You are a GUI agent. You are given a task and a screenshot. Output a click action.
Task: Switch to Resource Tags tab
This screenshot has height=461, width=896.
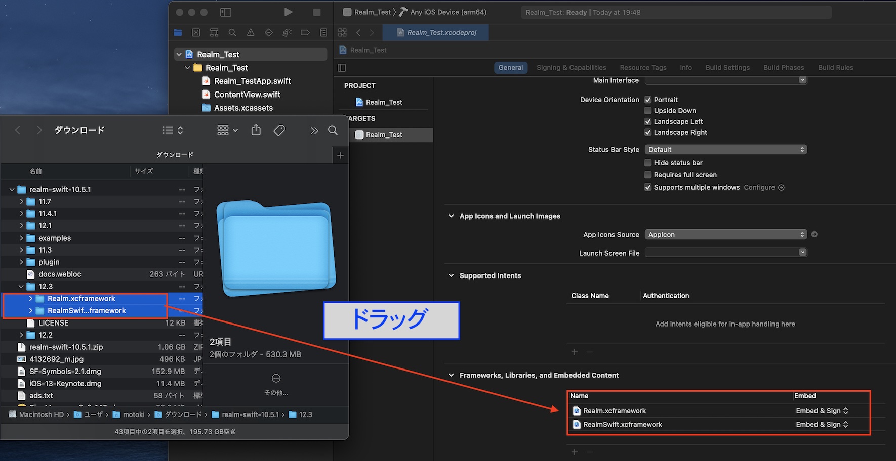[x=643, y=68]
